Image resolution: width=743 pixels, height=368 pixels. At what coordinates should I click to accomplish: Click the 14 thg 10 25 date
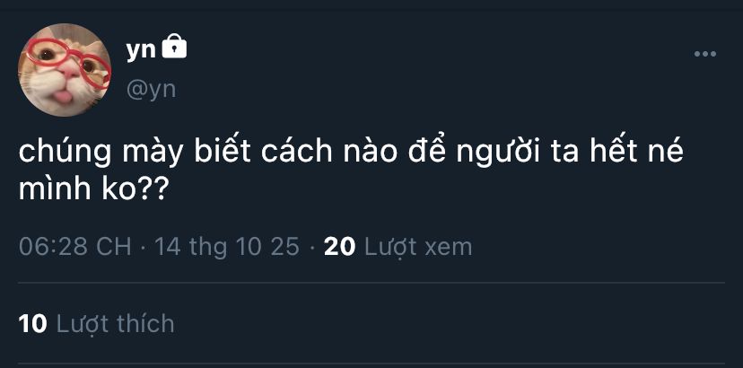coord(227,246)
